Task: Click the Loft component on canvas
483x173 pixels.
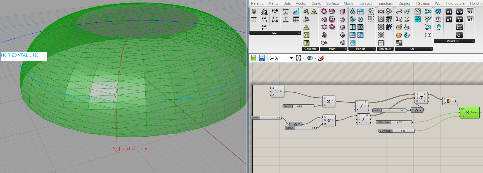Action: (448, 101)
